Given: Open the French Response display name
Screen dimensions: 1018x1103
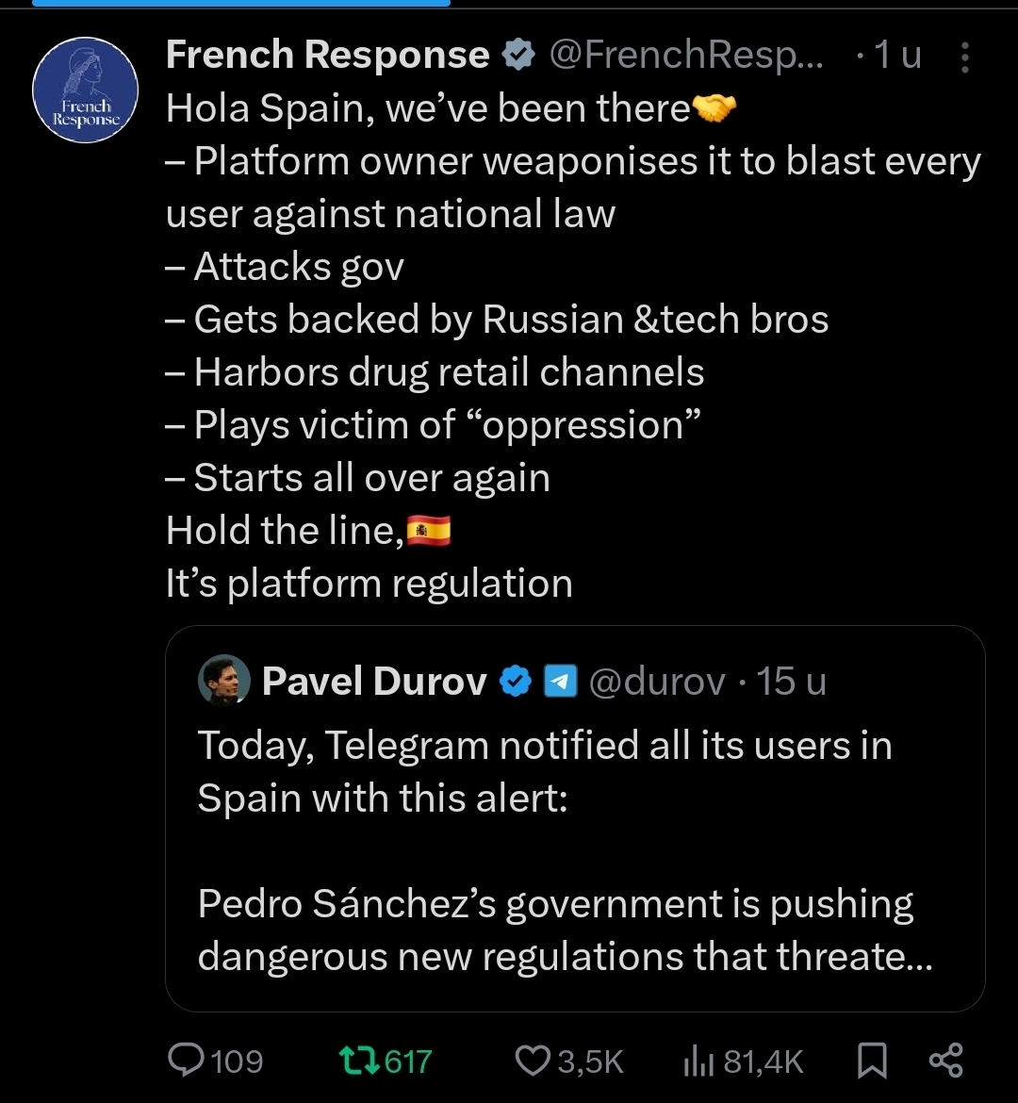Looking at the screenshot, I should tap(327, 57).
